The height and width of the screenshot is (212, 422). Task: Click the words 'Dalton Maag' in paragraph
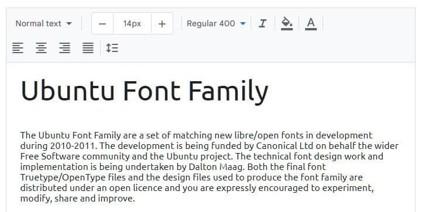(217, 167)
